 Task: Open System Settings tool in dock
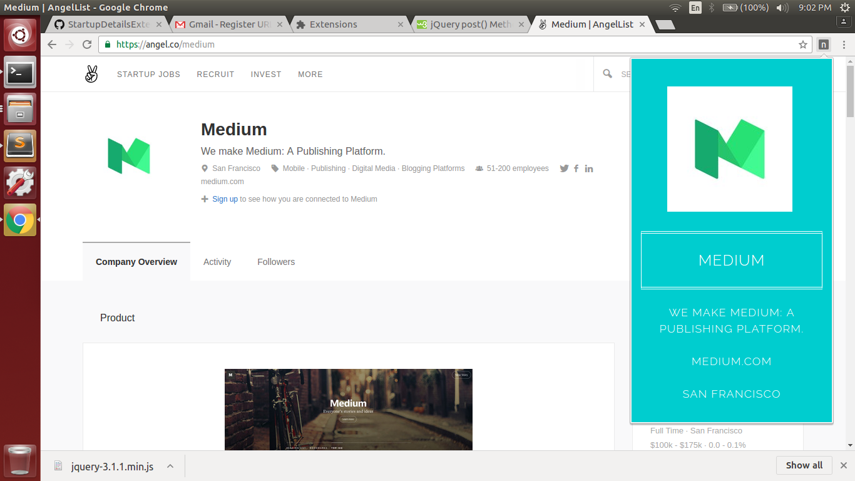pos(20,183)
